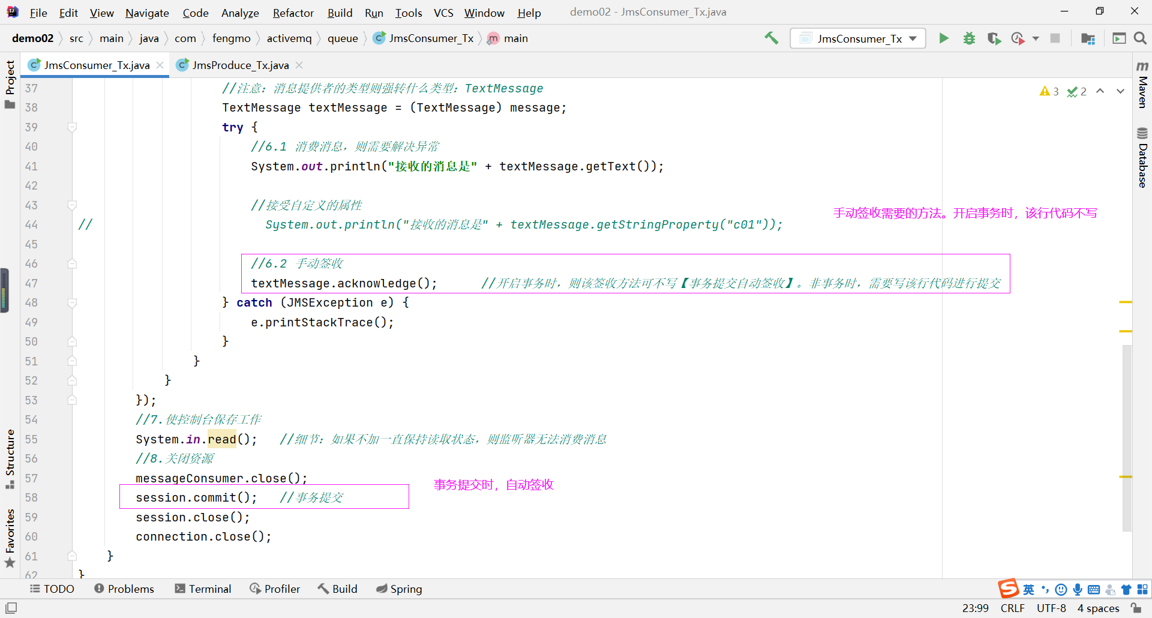The height and width of the screenshot is (618, 1152).
Task: Click the UTF-8 encoding in status bar
Action: click(x=1051, y=608)
